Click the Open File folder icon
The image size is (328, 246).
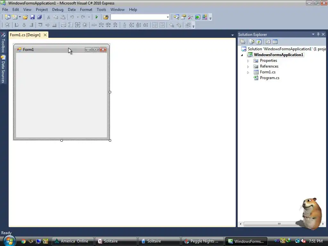pyautogui.click(x=25, y=17)
